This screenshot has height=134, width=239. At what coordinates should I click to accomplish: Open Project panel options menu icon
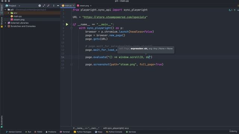coord(54,6)
